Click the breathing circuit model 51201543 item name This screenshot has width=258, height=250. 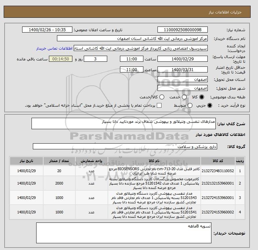tap(154, 198)
